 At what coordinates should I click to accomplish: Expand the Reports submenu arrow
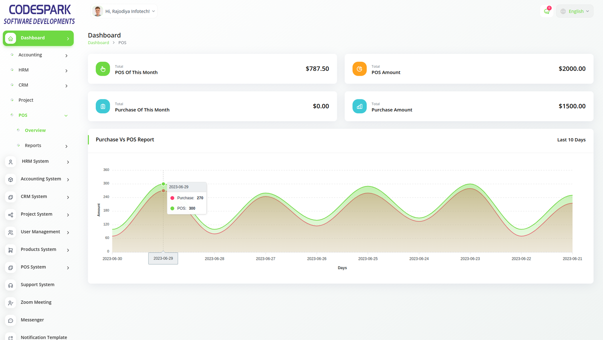66,146
